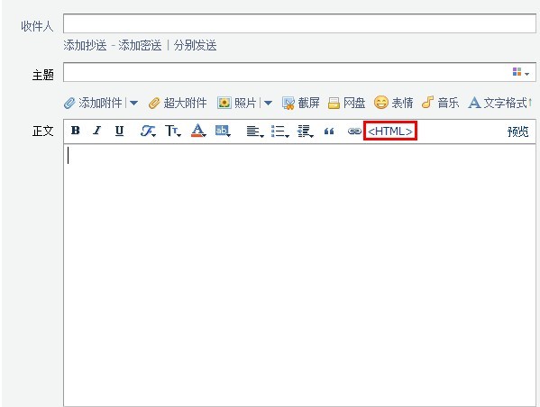Open the subject color grid dropdown
The height and width of the screenshot is (407, 540).
521,72
